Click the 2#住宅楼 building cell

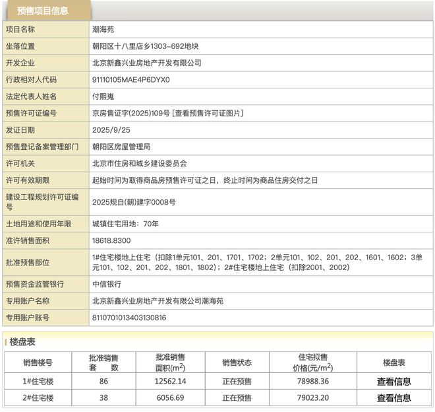38,397
